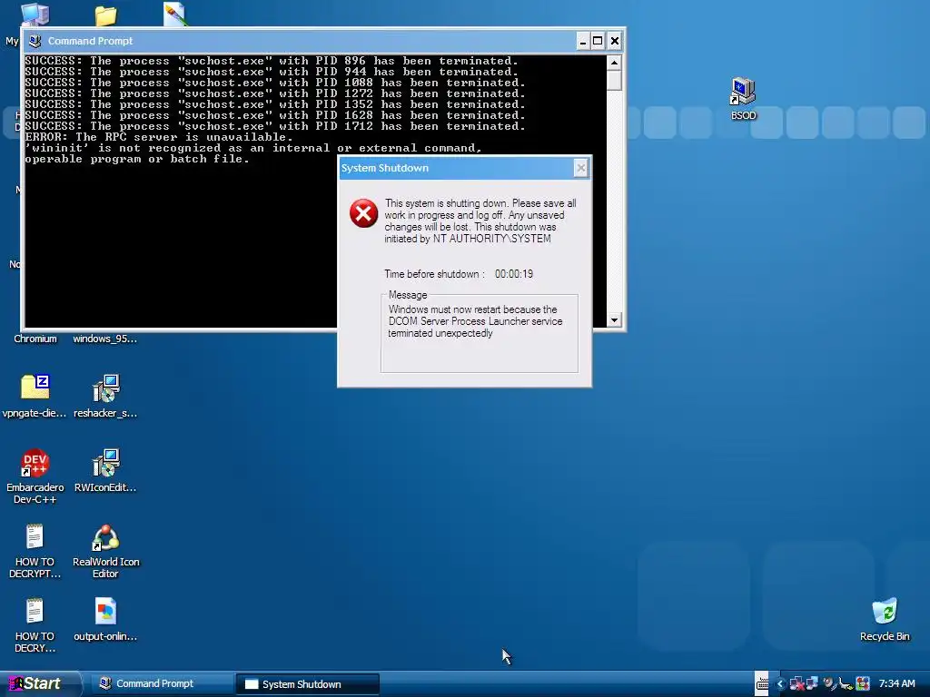Click the disabled close button of System Shutdown
This screenshot has height=697, width=930.
(580, 168)
